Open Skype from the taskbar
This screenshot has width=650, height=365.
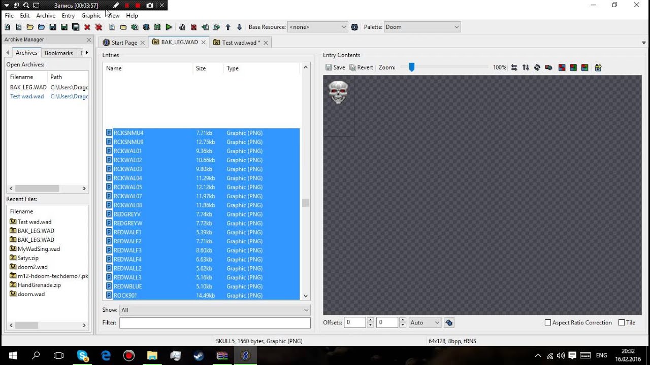pyautogui.click(x=83, y=355)
